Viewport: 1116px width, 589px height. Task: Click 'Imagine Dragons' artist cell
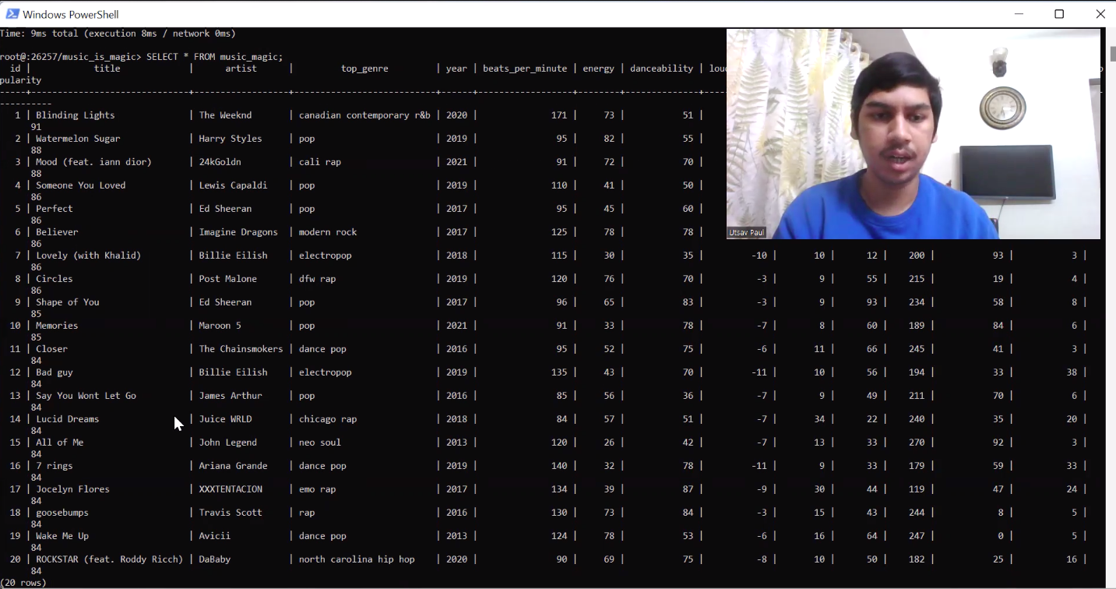[238, 232]
